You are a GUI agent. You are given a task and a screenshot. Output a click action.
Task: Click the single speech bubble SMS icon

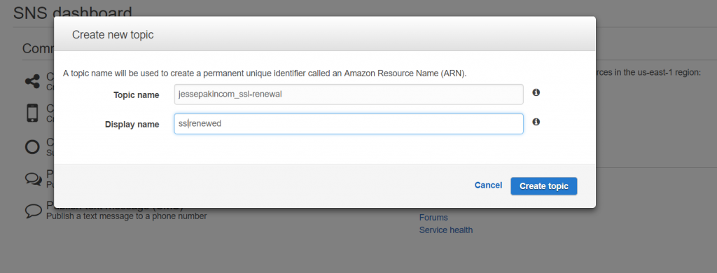[x=33, y=211]
